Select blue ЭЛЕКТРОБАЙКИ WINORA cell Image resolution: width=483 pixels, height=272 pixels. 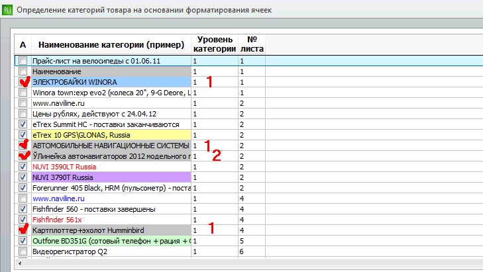[111, 82]
